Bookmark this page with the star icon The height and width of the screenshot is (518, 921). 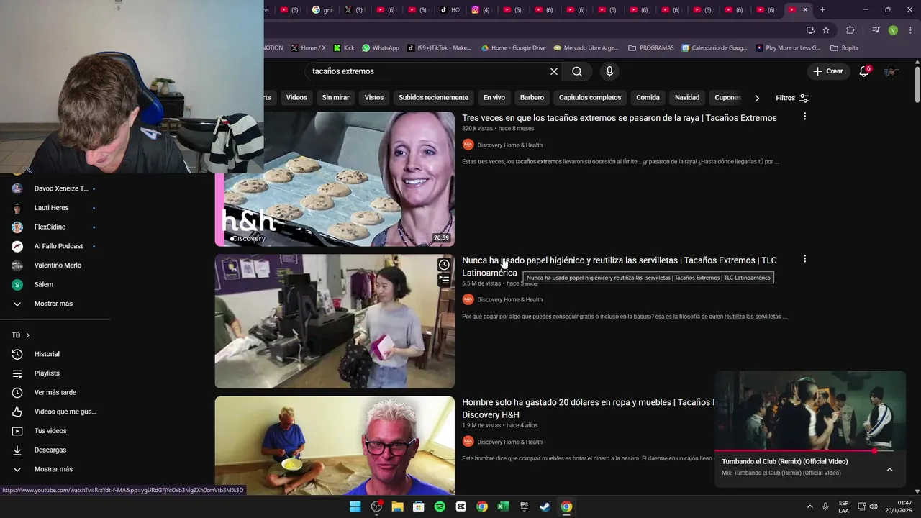(x=826, y=30)
